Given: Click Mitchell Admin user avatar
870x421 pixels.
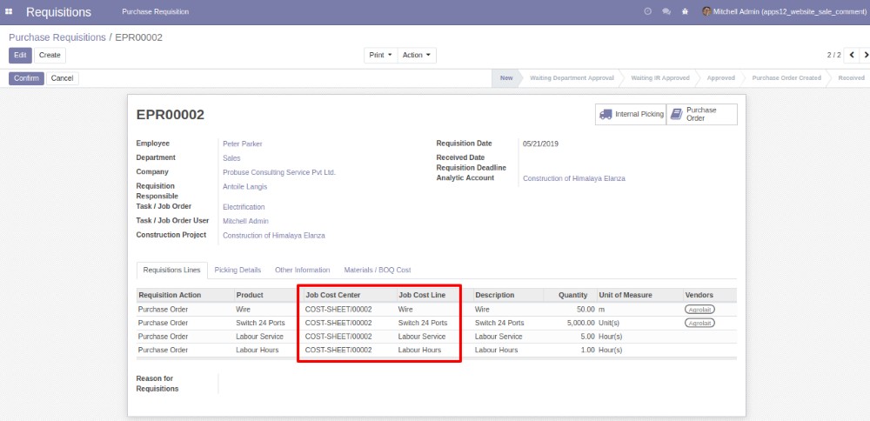Looking at the screenshot, I should pos(706,12).
